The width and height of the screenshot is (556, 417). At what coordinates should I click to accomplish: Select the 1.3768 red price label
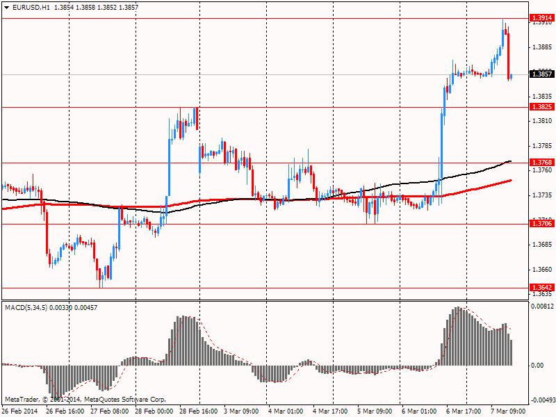542,163
